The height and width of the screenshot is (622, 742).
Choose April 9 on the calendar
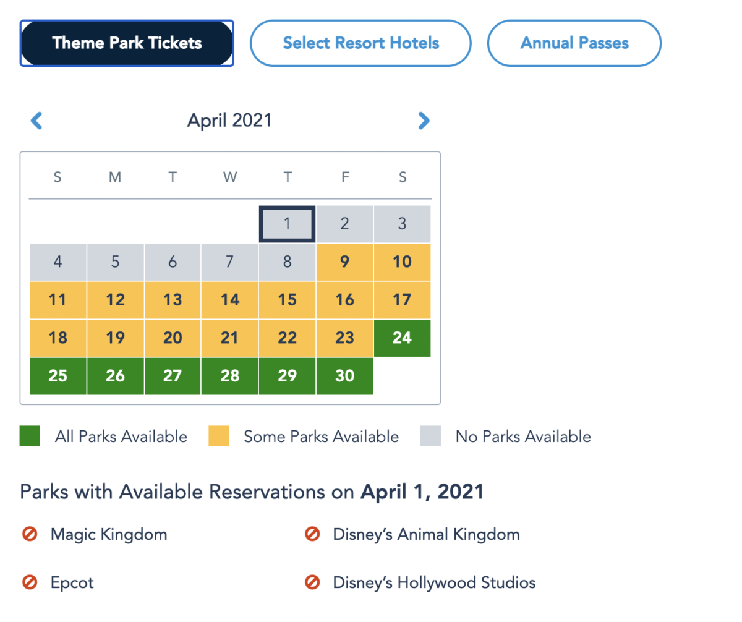(x=344, y=262)
